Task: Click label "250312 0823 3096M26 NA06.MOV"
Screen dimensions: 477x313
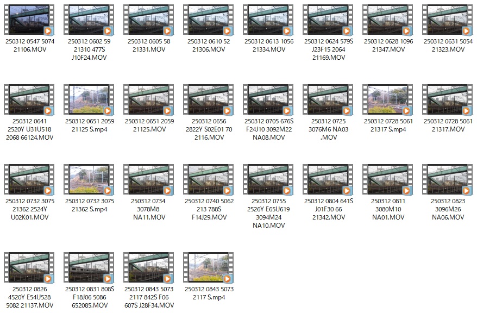Action: click(448, 209)
